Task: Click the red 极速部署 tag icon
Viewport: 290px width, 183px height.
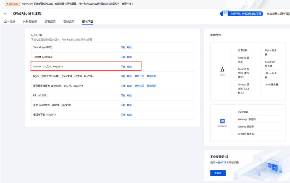Action: coord(12,4)
